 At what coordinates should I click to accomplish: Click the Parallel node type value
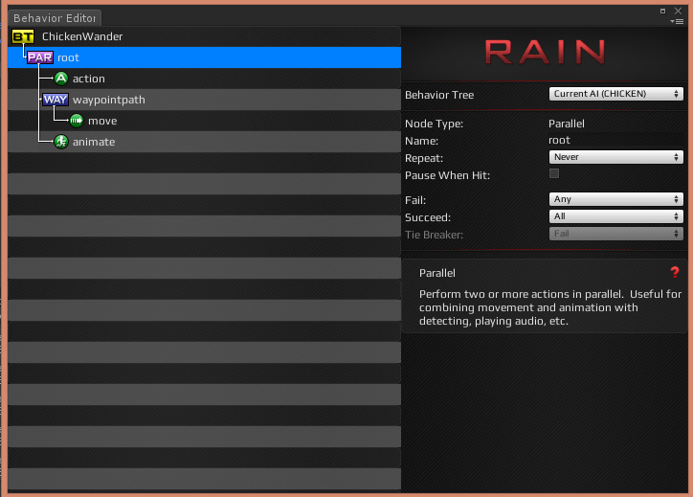[566, 124]
